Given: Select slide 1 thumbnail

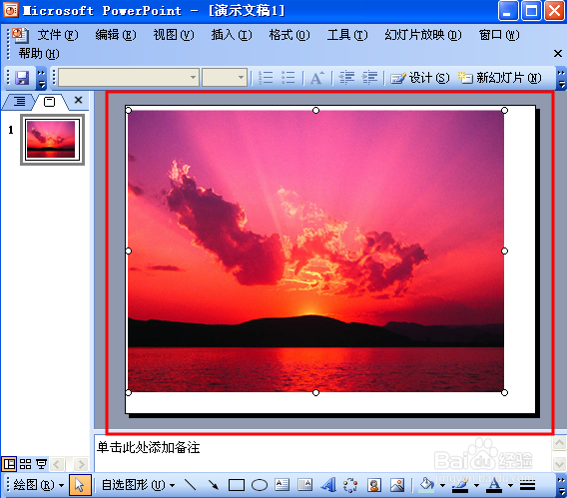Looking at the screenshot, I should pyautogui.click(x=53, y=140).
